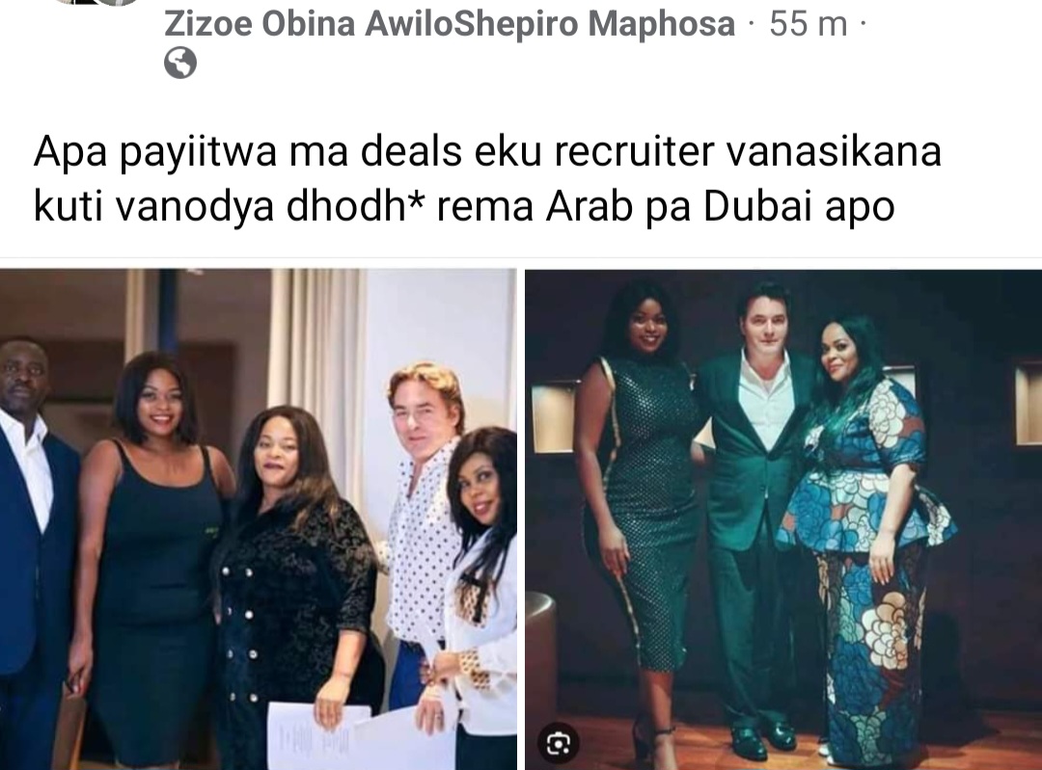Tap the woman in sparkly dark dress

(638, 511)
